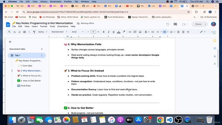Select Tab 1 in document tabs

(x=27, y=56)
